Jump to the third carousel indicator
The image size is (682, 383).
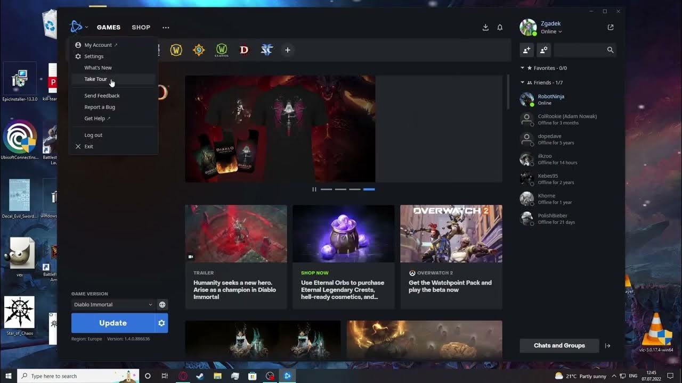coord(355,189)
